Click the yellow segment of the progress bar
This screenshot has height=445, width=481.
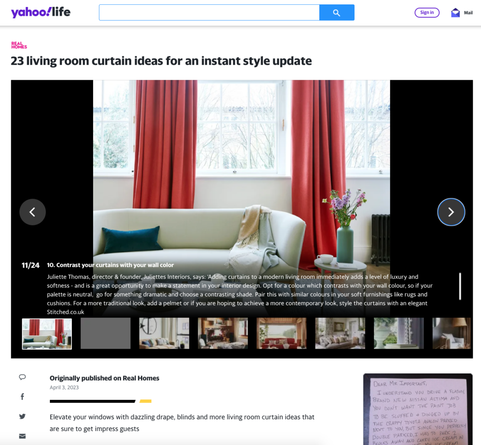coord(146,401)
